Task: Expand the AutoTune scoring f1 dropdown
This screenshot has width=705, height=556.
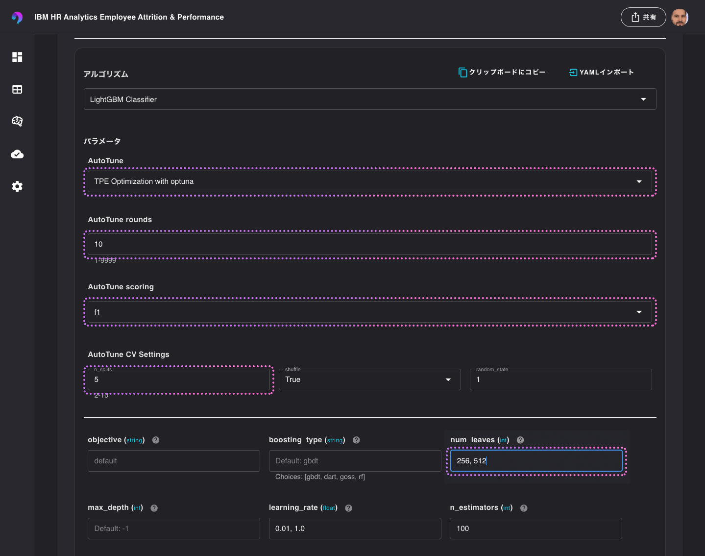Action: [369, 312]
